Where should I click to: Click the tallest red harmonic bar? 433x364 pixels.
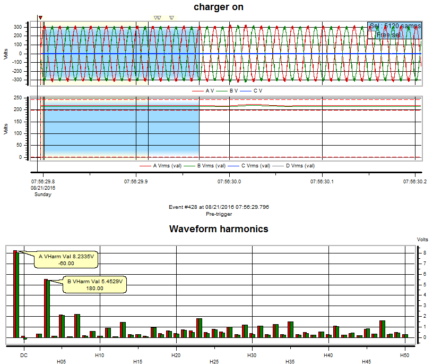point(15,293)
